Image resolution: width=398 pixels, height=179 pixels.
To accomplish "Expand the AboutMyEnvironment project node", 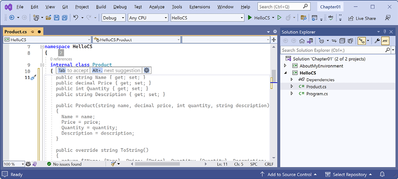I will click(285, 66).
